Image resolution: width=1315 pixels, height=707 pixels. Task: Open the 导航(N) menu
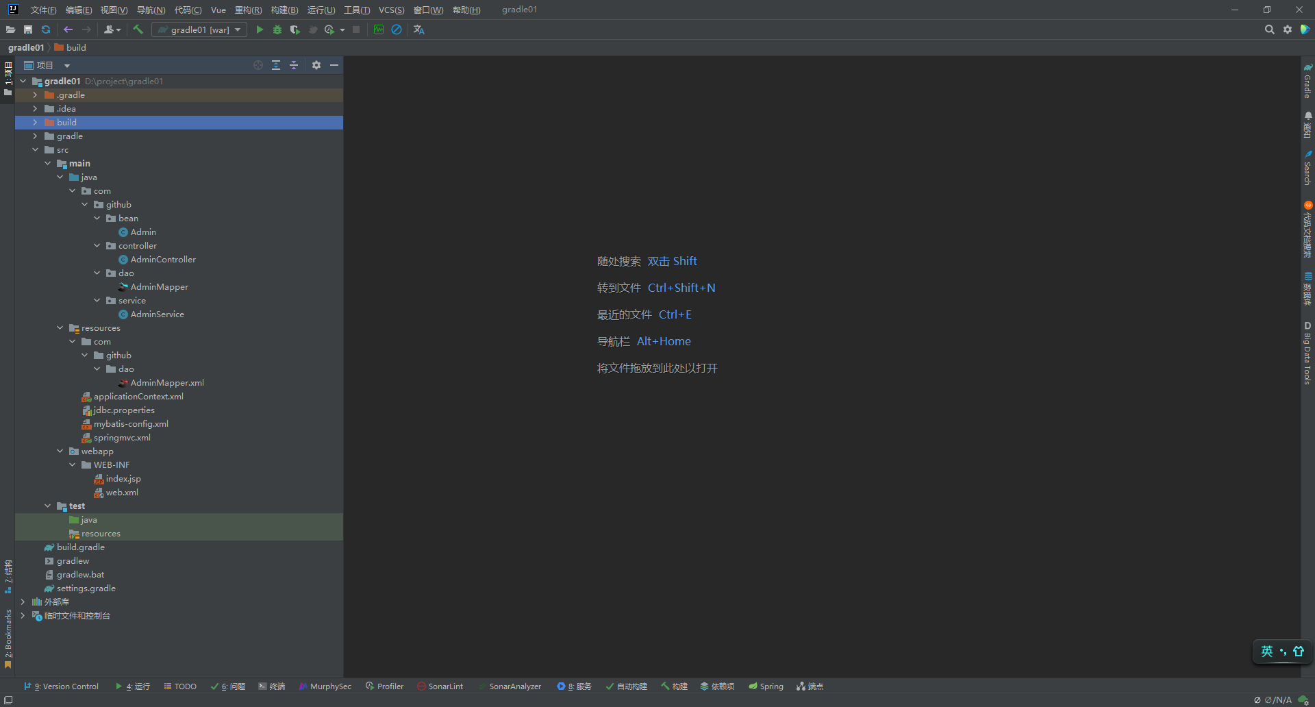[151, 10]
